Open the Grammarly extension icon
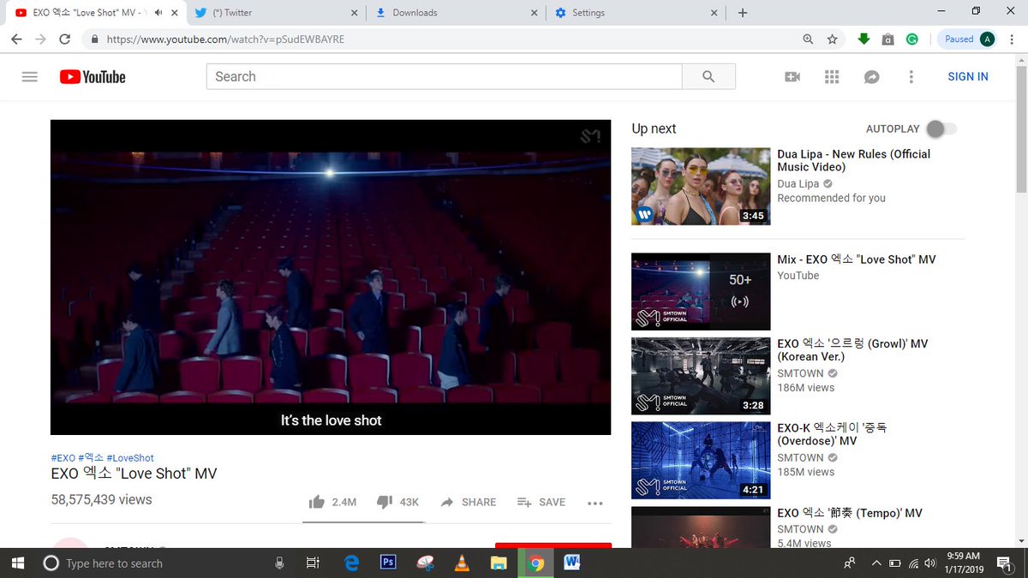This screenshot has width=1028, height=578. pos(912,39)
